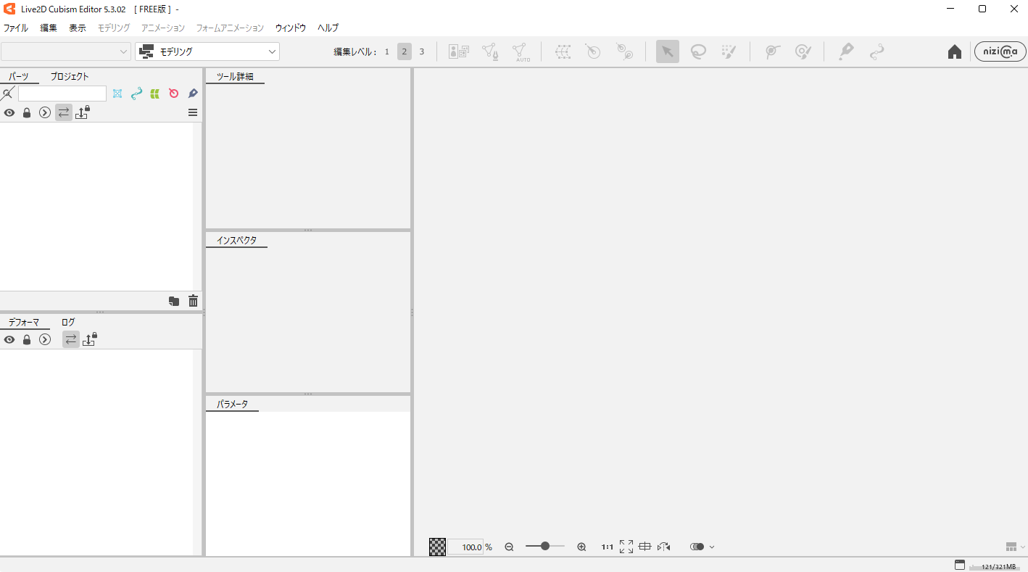
Task: Click the red rotation deformer icon in Parts
Action: tap(173, 94)
